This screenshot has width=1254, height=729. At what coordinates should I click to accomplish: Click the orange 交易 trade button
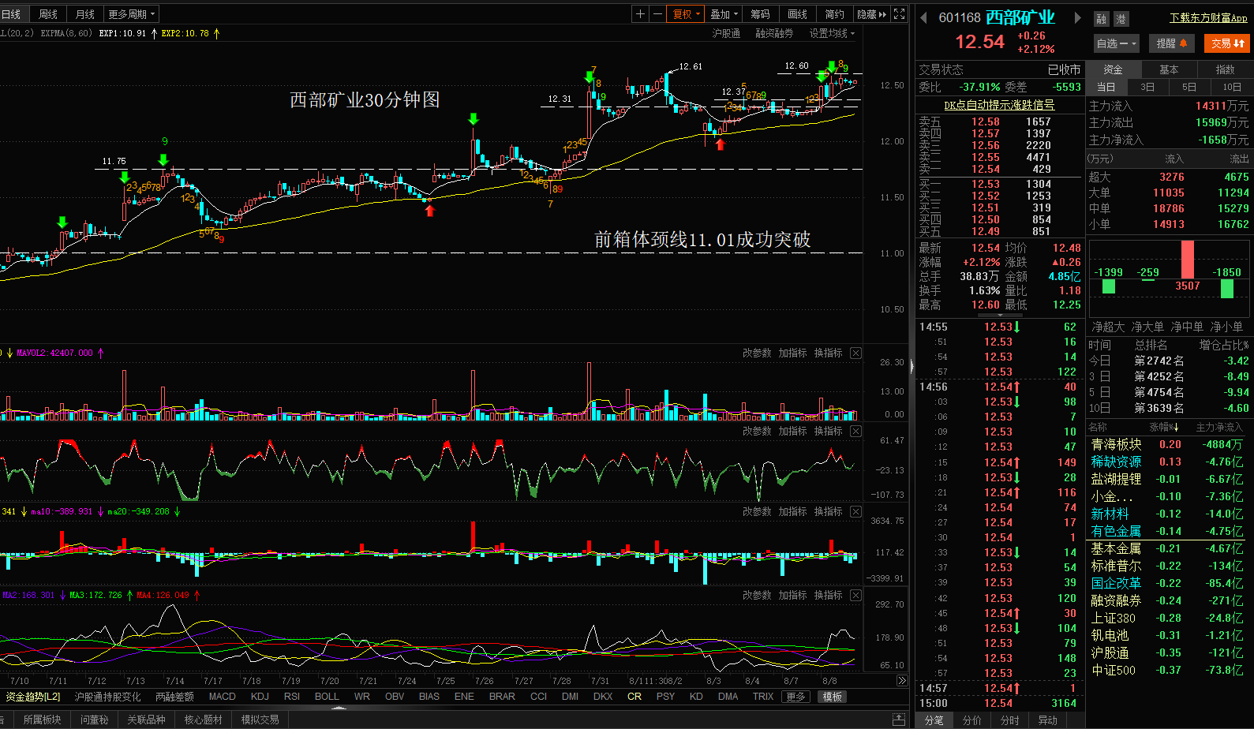point(1227,43)
